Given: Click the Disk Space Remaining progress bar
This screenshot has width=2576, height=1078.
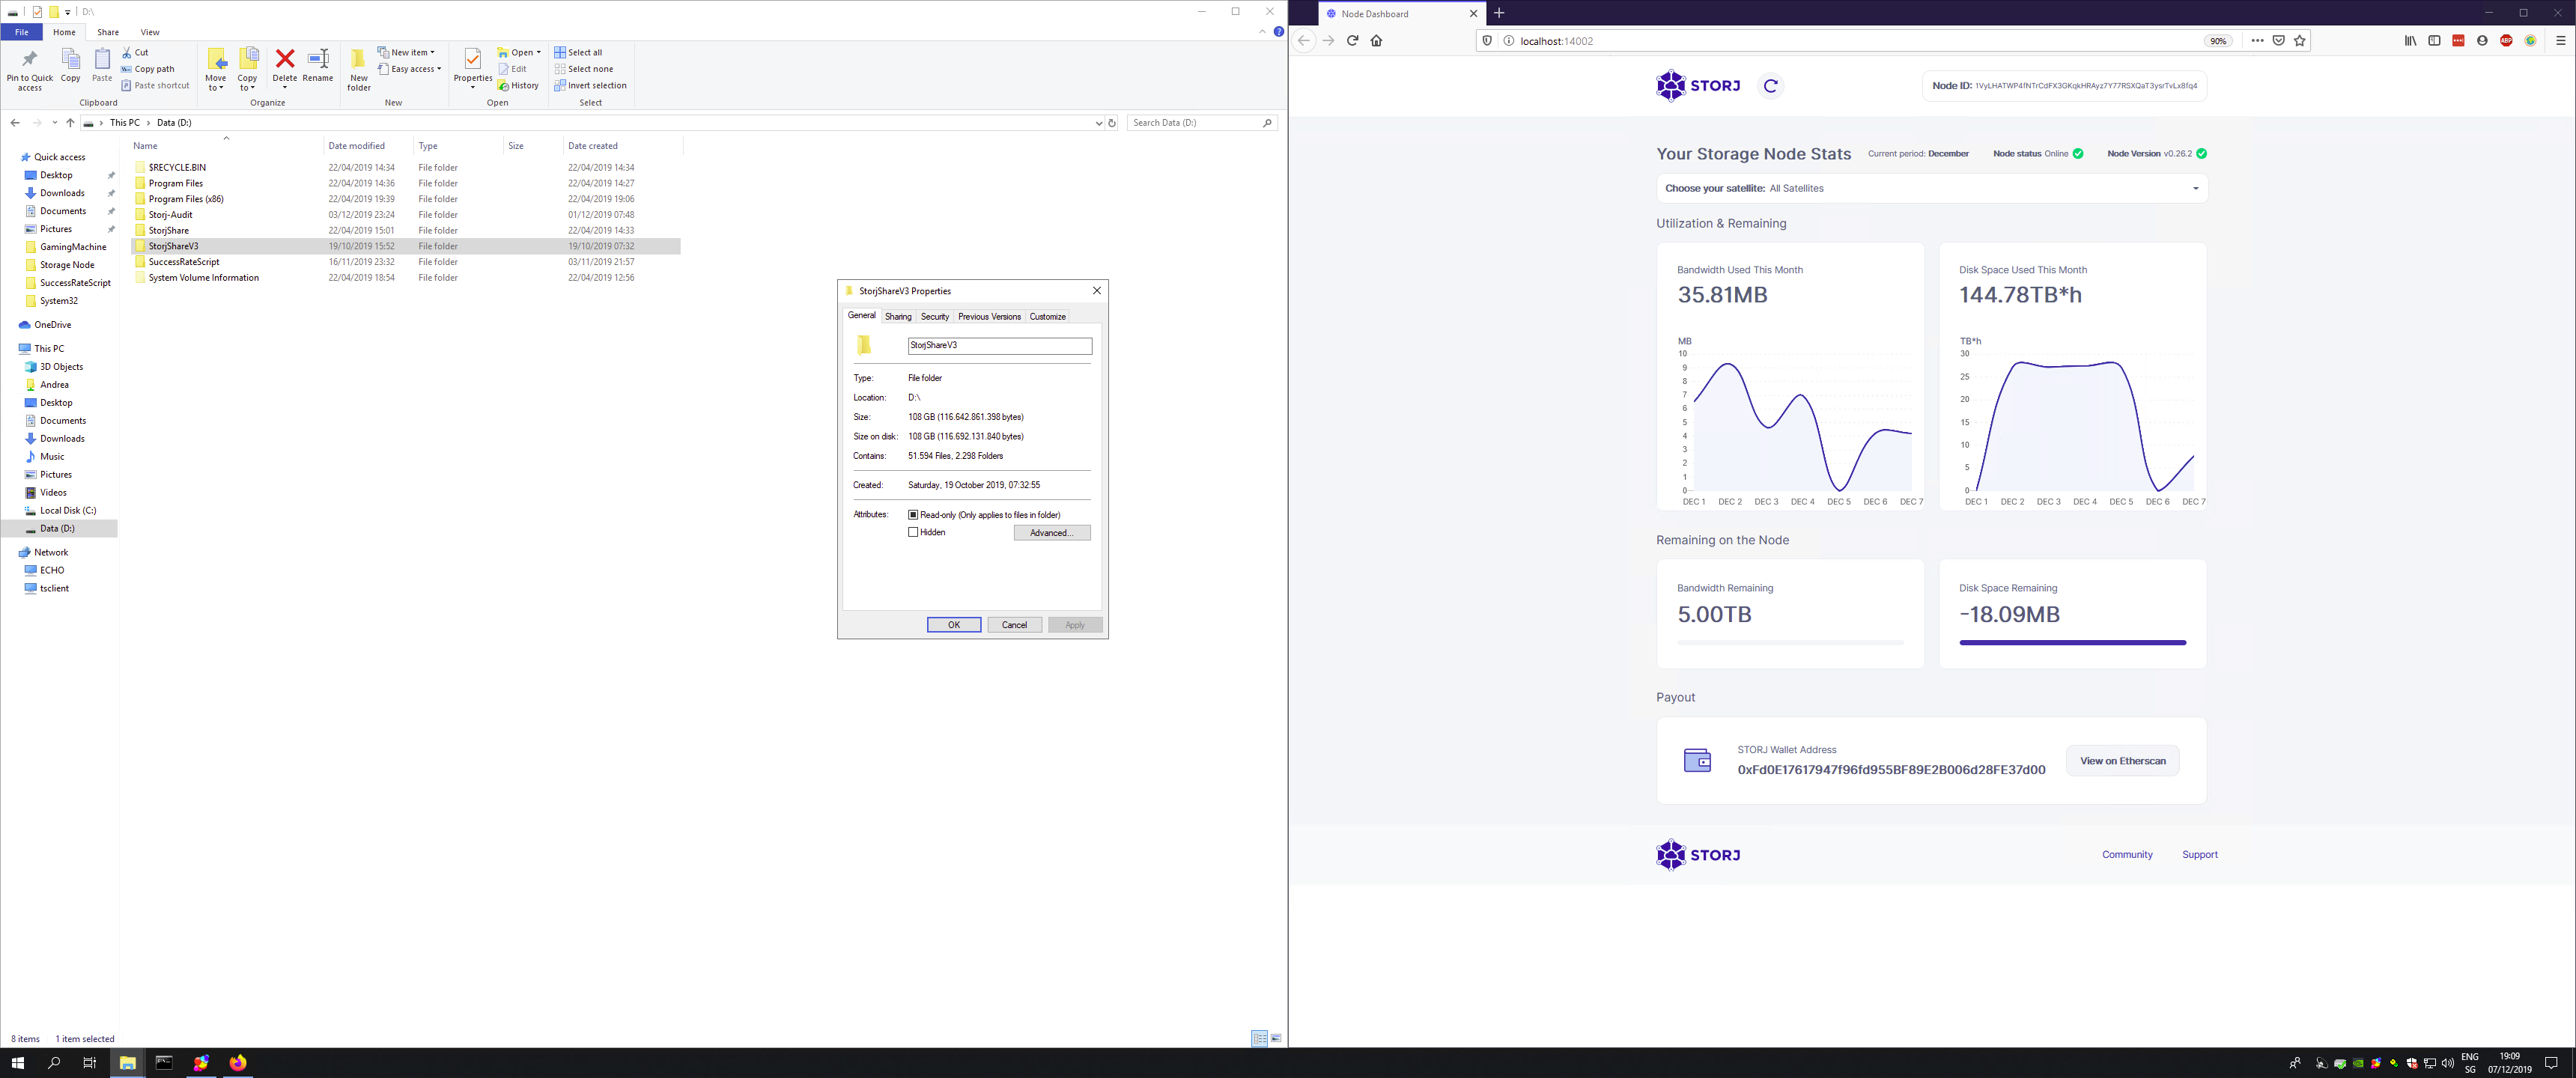Looking at the screenshot, I should 2072,643.
